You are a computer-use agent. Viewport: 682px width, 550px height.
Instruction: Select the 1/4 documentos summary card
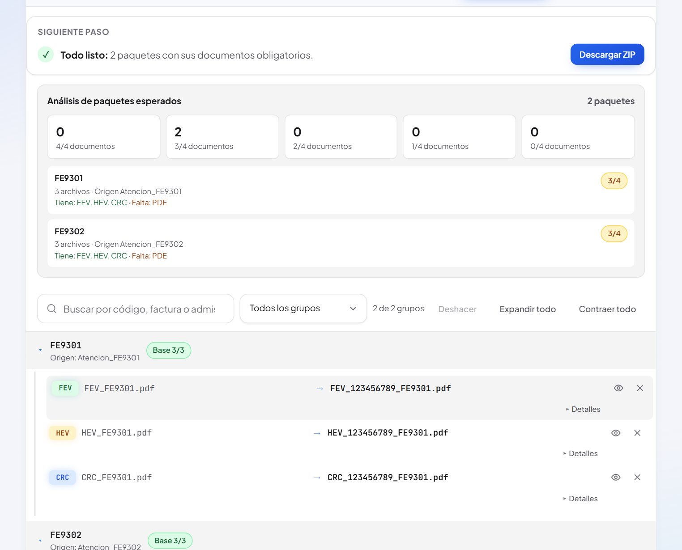(460, 137)
